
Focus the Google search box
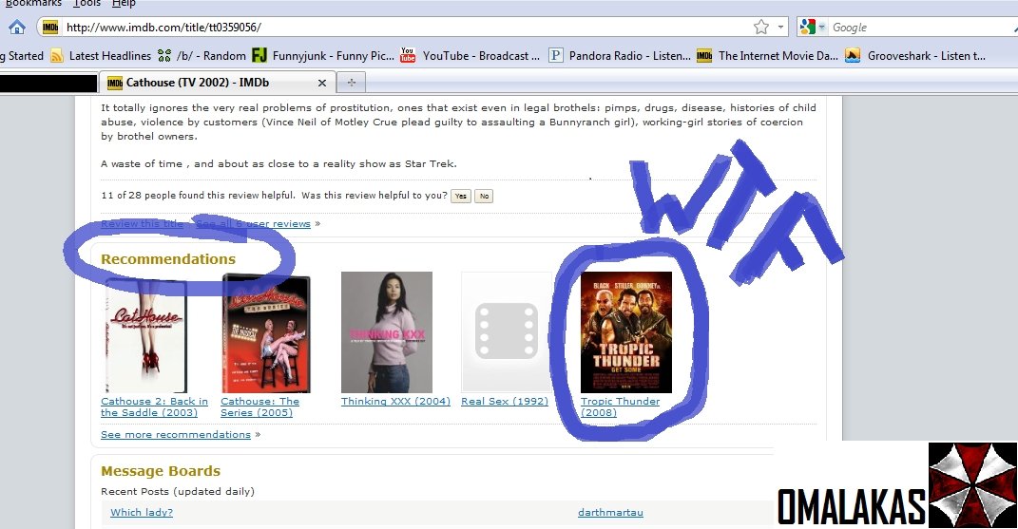(x=922, y=28)
